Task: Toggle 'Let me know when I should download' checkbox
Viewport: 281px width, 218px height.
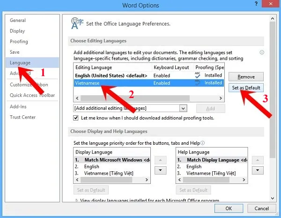Action: [77, 118]
